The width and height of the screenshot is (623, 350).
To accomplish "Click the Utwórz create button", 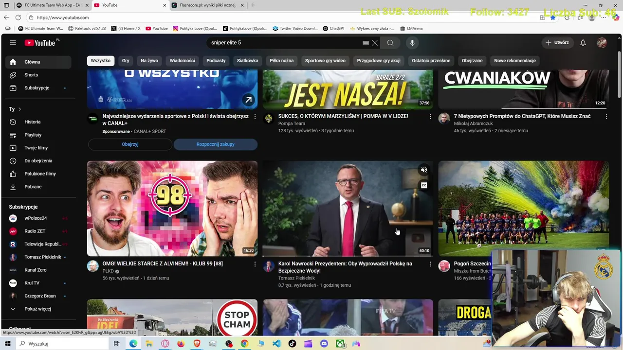I will [557, 43].
